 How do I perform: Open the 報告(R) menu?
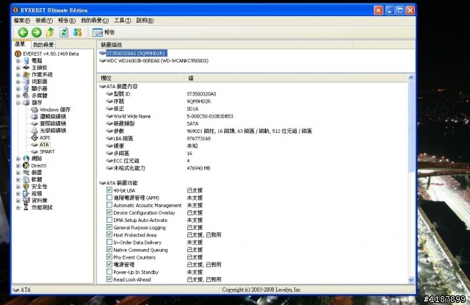pyautogui.click(x=67, y=21)
